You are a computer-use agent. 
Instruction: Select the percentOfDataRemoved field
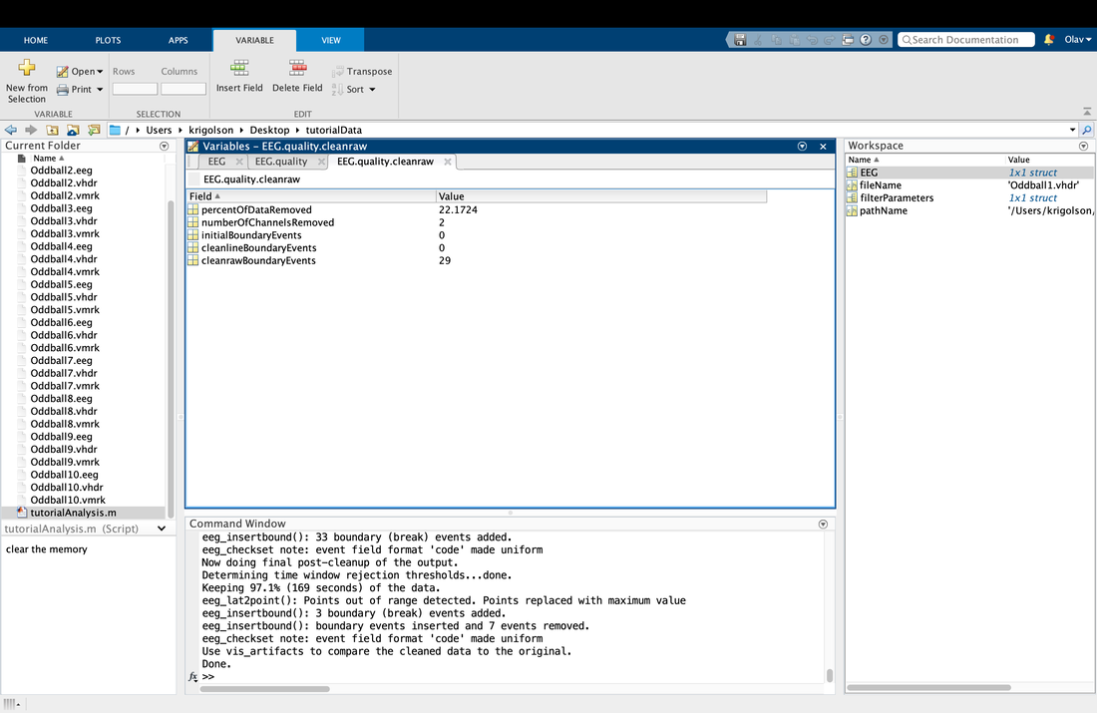256,210
